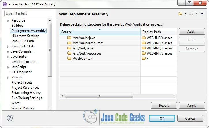Click the tree scroll up arrow
The height and width of the screenshot is (128, 209).
click(50, 20)
